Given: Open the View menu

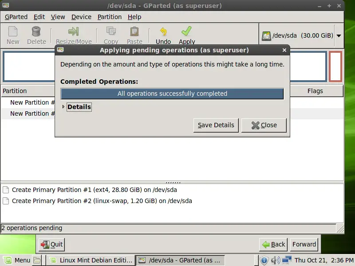Looking at the screenshot, I should click(58, 17).
